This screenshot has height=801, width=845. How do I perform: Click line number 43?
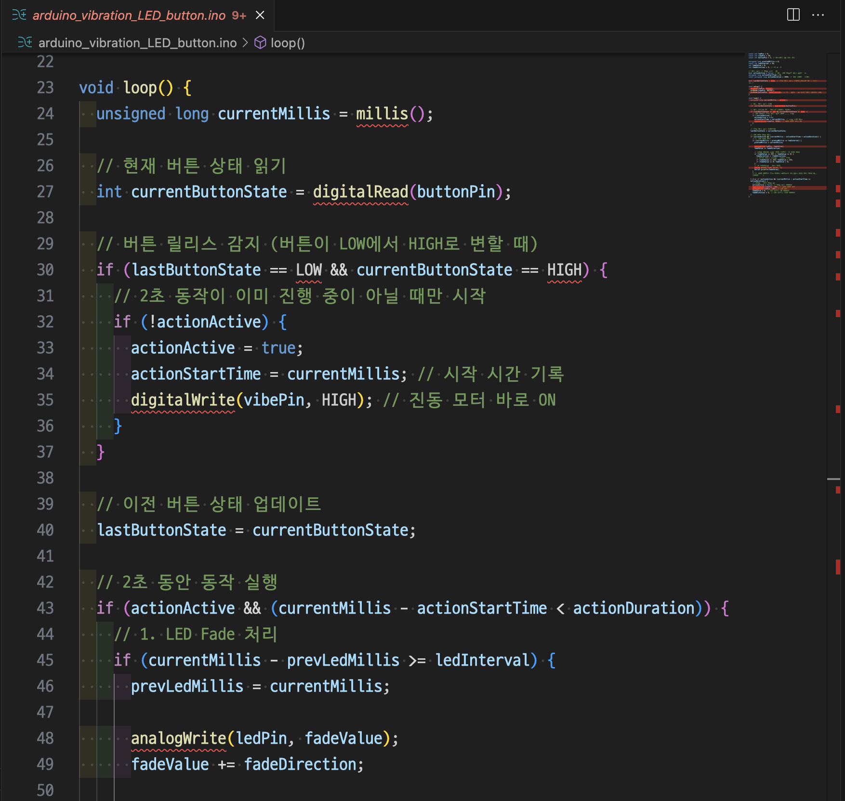point(45,608)
